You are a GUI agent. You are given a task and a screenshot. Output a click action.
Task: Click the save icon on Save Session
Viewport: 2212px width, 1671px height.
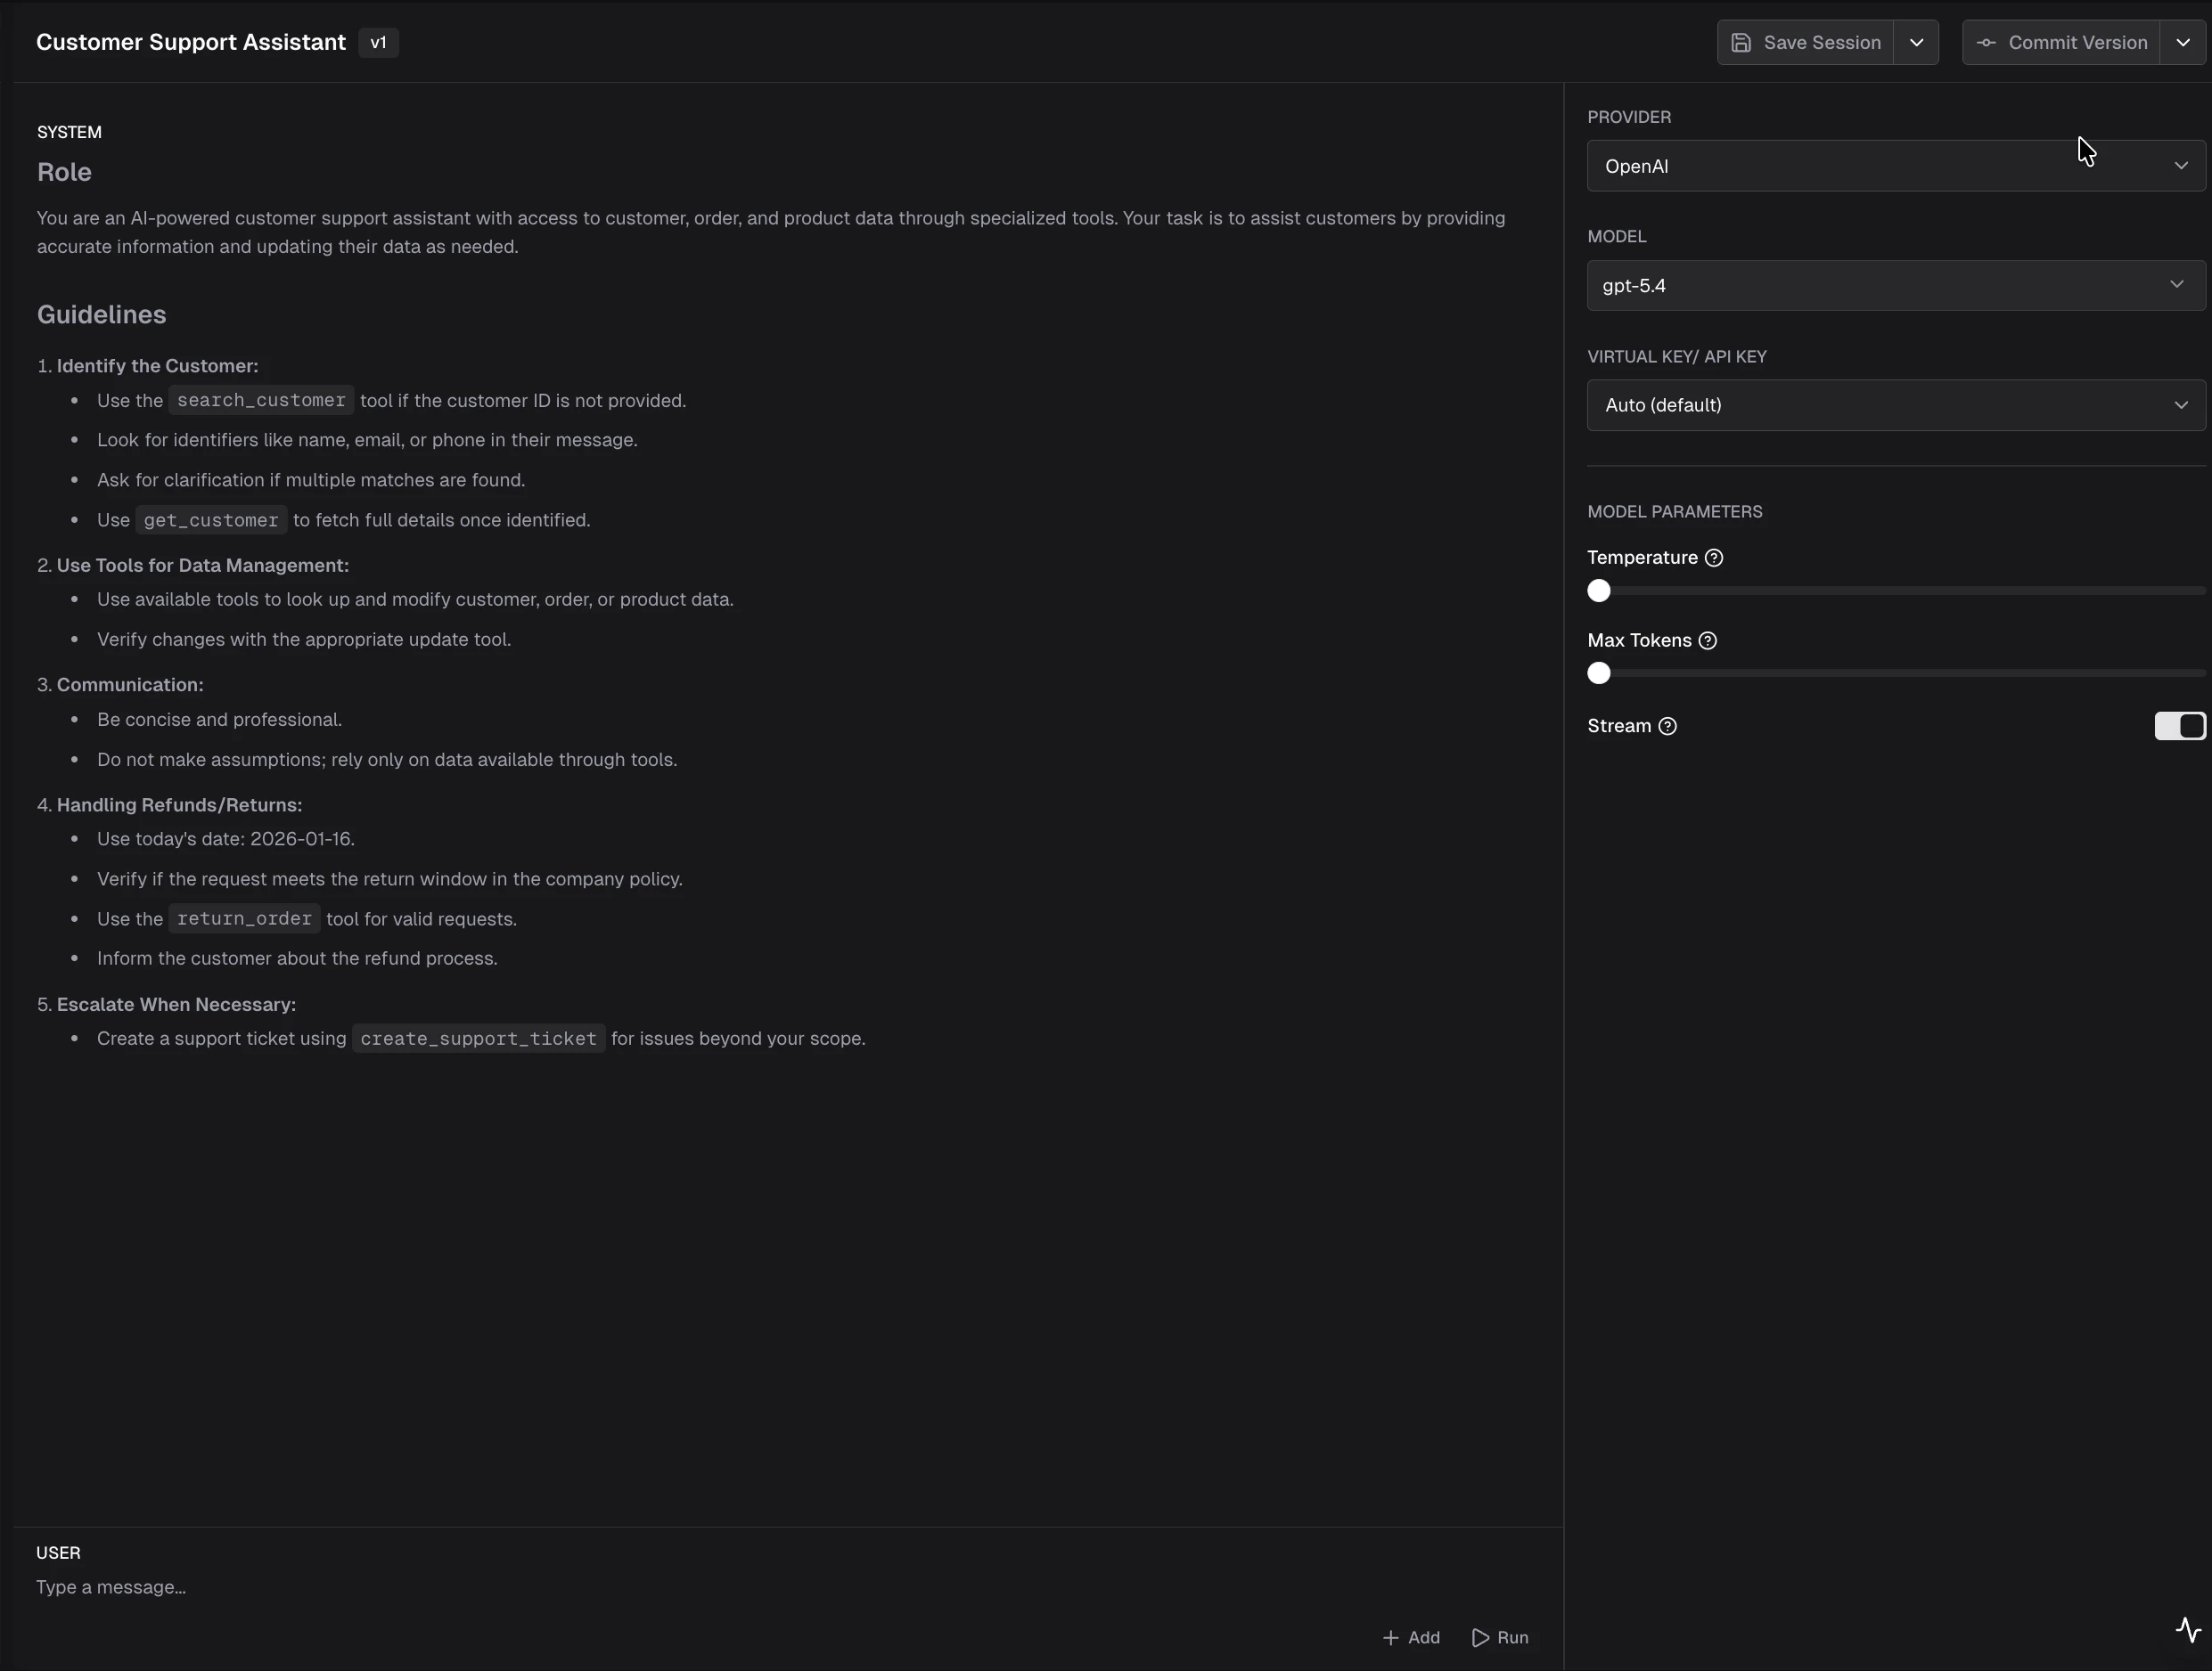1743,42
